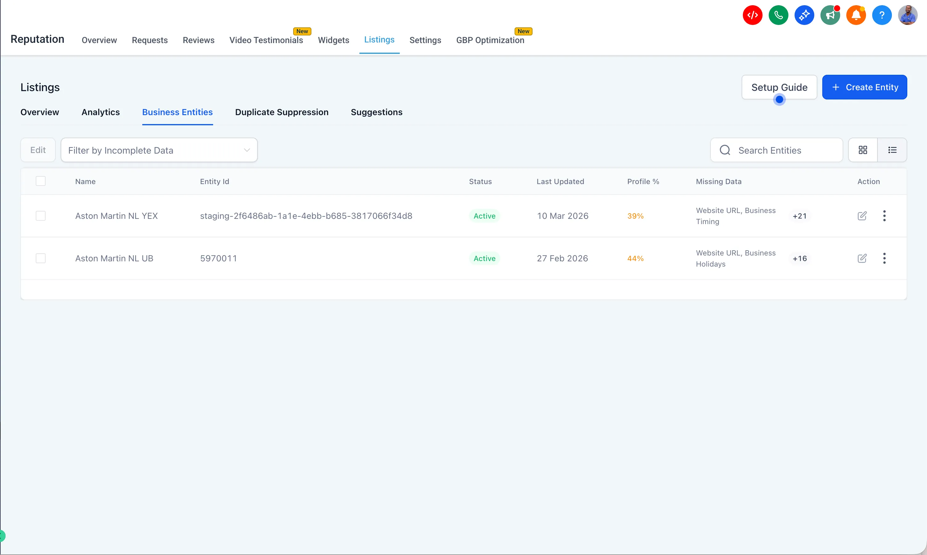
Task: Open the orange notifications bell
Action: [856, 15]
